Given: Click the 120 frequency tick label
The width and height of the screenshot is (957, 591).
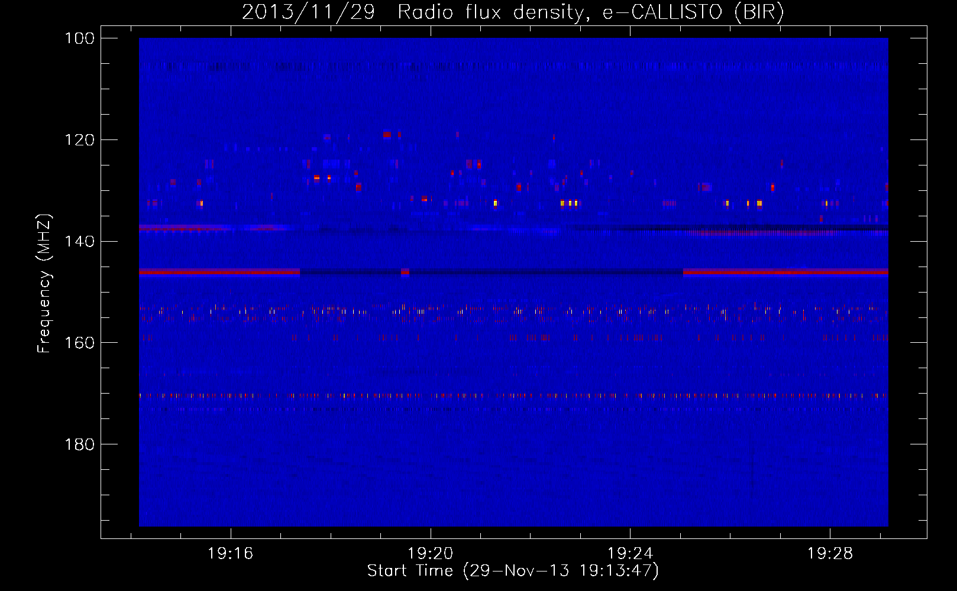Looking at the screenshot, I should (x=79, y=140).
